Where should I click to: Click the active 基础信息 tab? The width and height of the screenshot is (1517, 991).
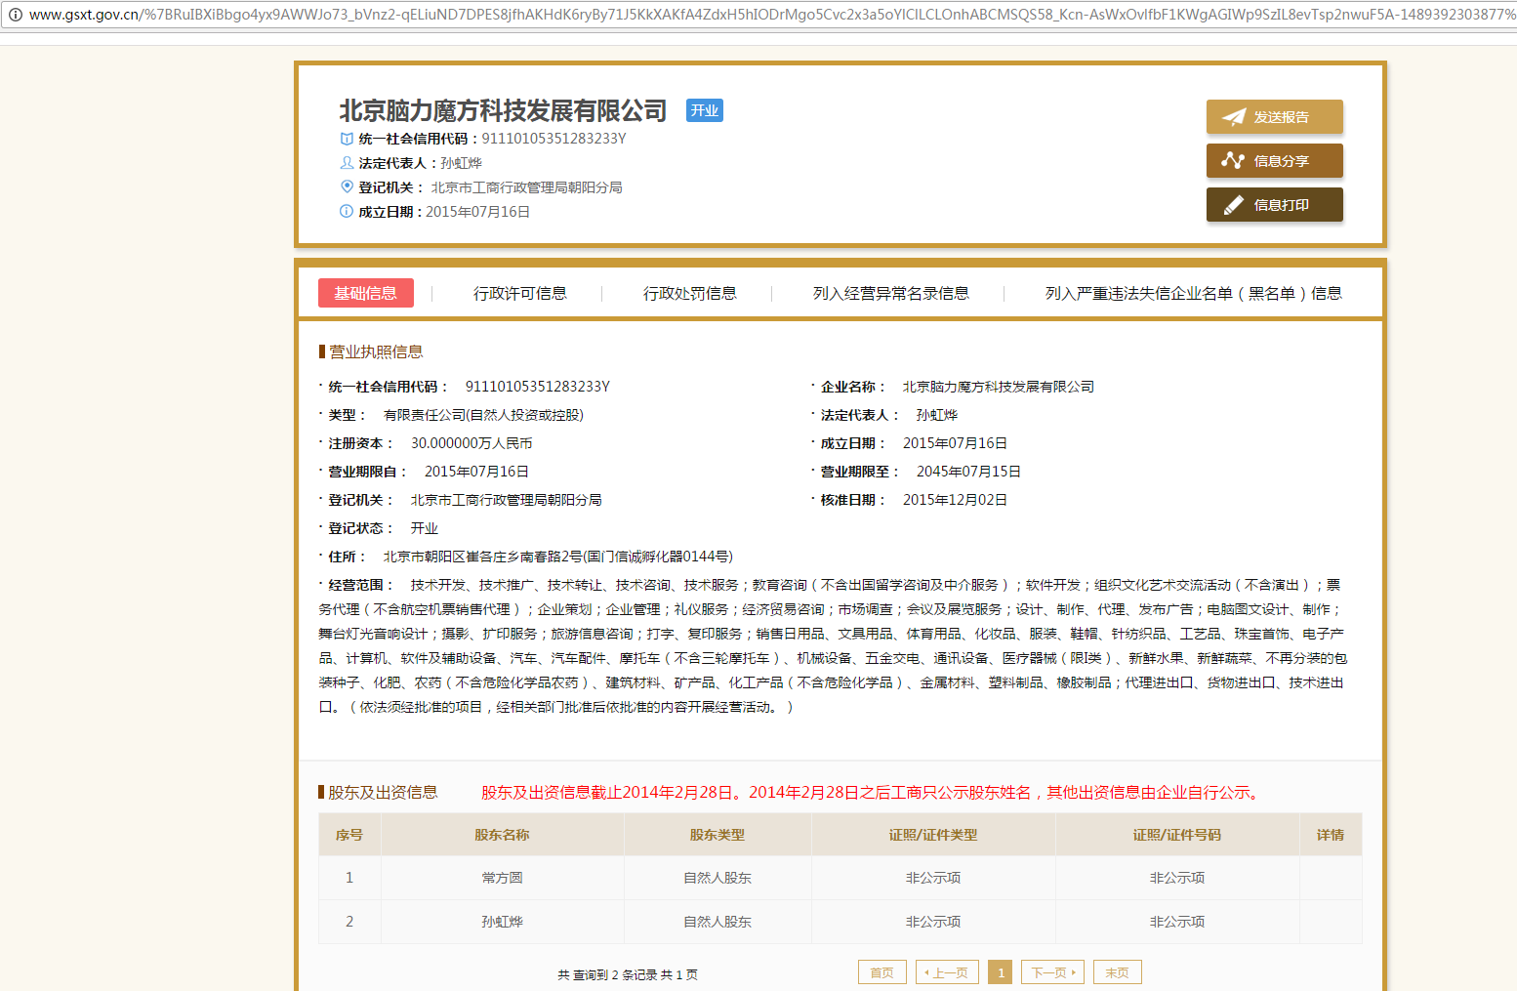click(365, 292)
